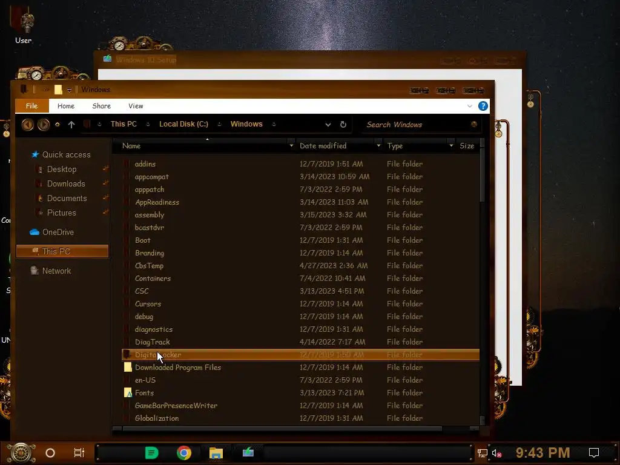This screenshot has height=465, width=620.
Task: Select the Fonts folder icon
Action: [128, 392]
